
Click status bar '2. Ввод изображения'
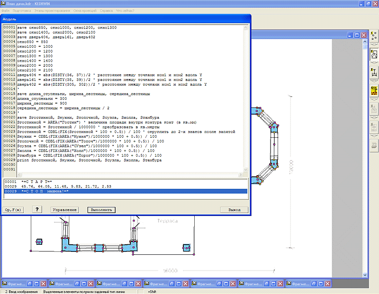[21, 292]
